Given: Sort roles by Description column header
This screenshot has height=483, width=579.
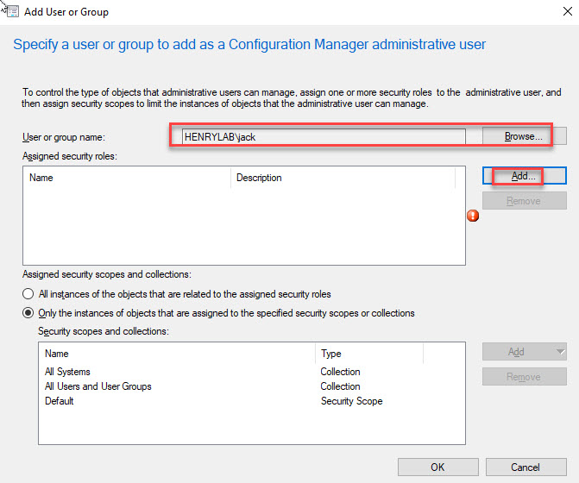Looking at the screenshot, I should coord(343,178).
